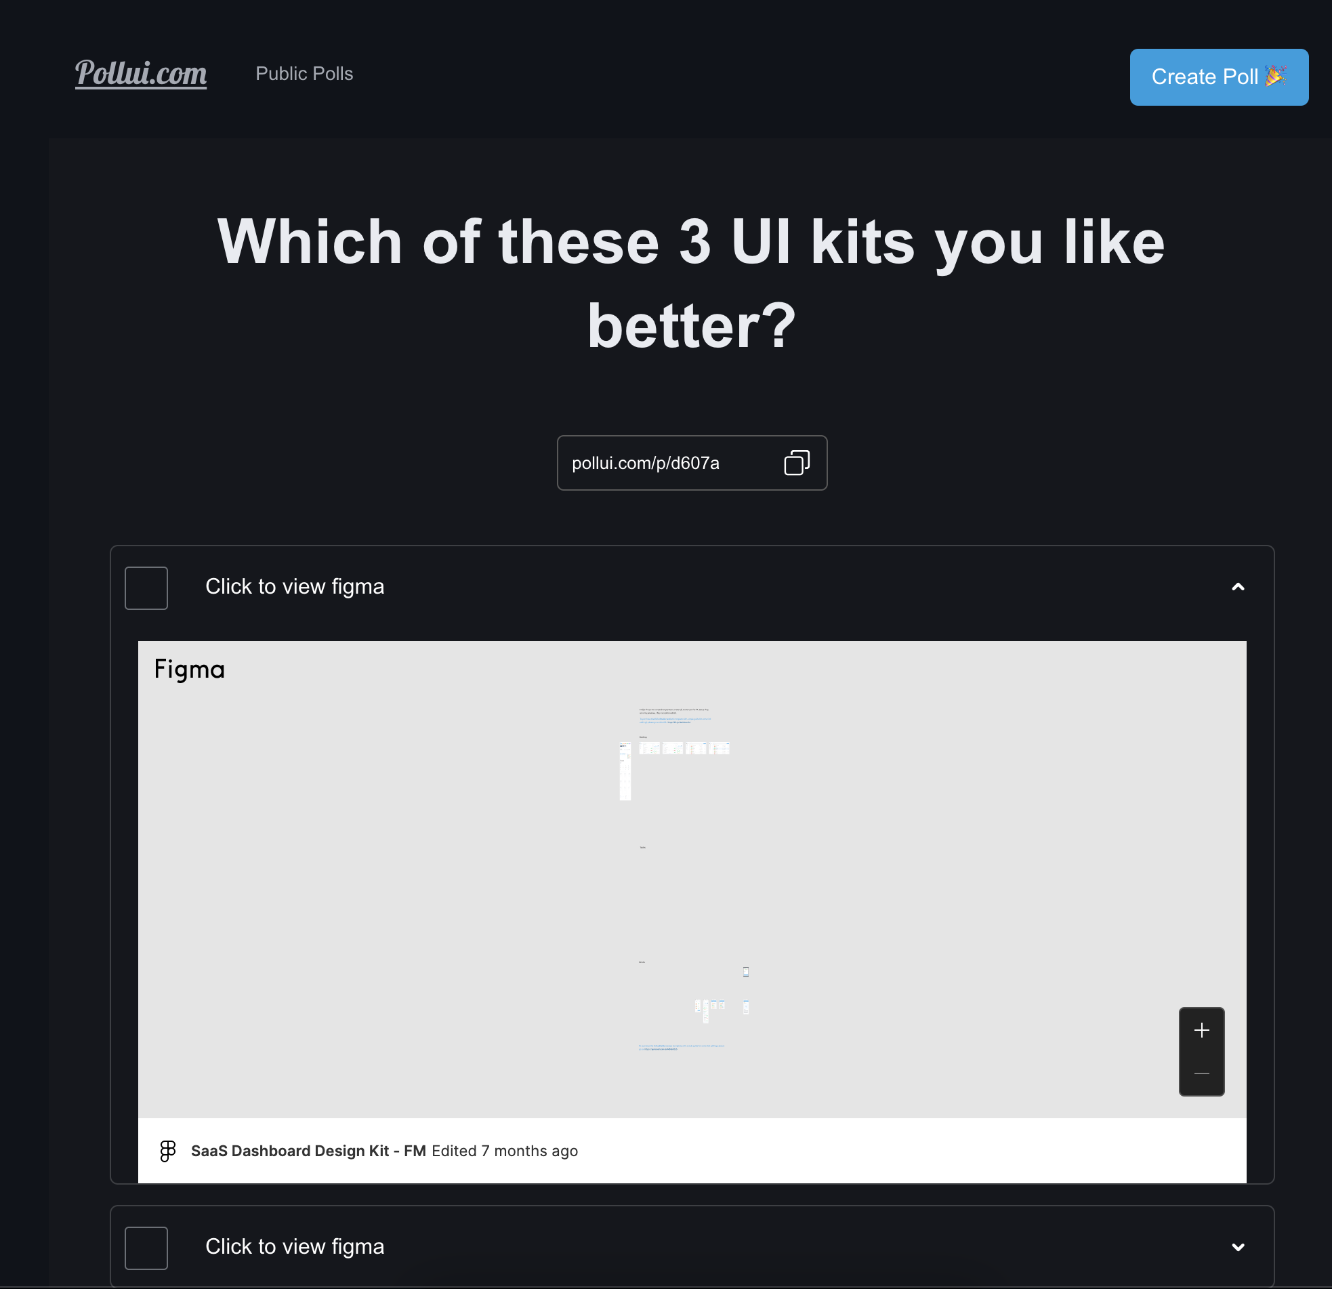Open SaaS Dashboard Design Kit - FM link

pos(308,1151)
